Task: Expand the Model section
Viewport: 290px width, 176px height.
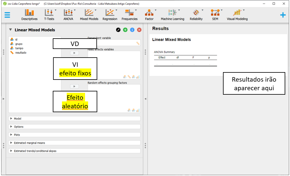Action: pos(18,119)
